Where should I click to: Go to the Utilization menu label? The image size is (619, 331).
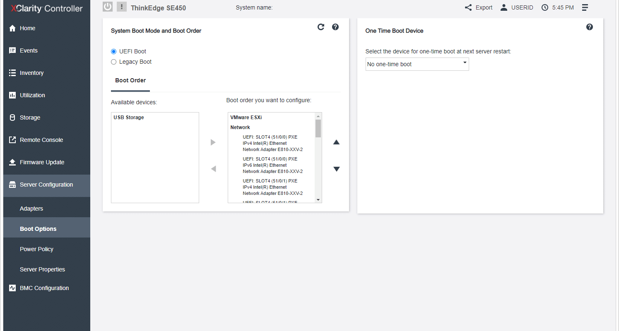pos(32,95)
